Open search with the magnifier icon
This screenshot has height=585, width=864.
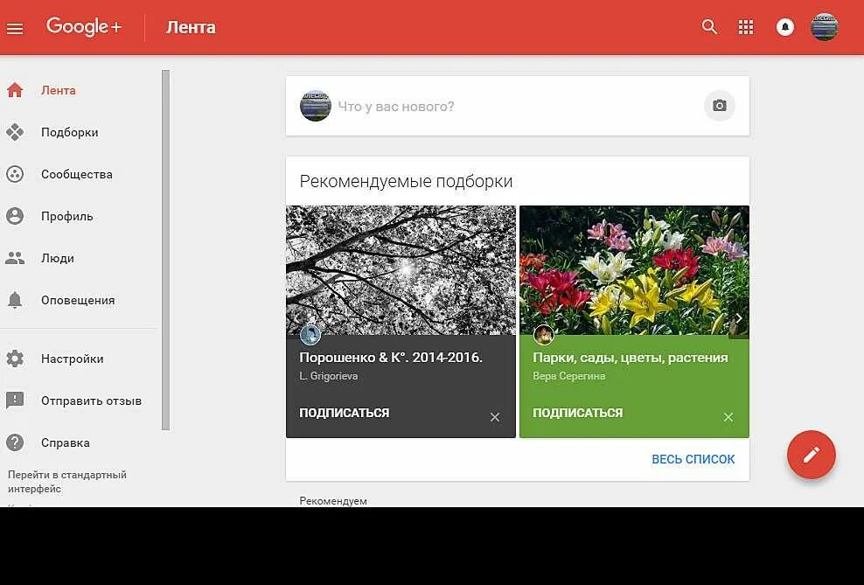pyautogui.click(x=709, y=26)
